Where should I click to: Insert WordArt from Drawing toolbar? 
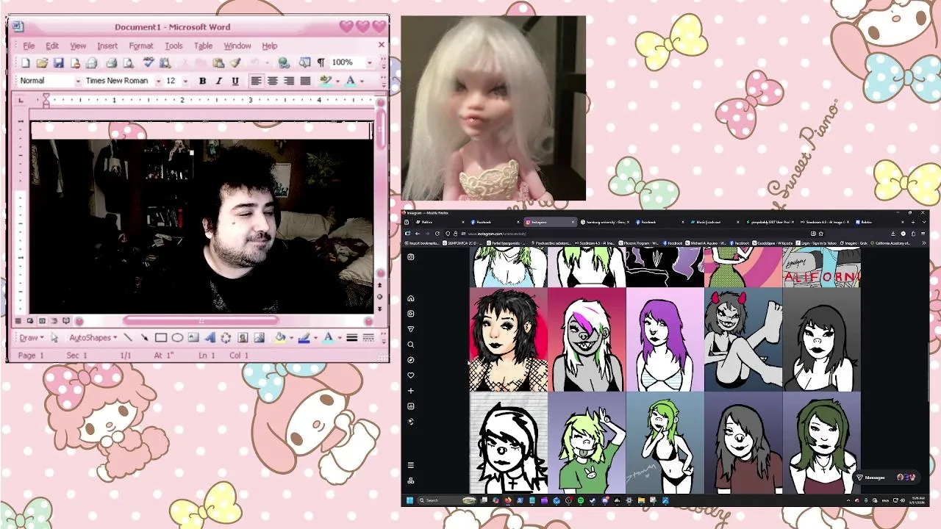[x=210, y=338]
